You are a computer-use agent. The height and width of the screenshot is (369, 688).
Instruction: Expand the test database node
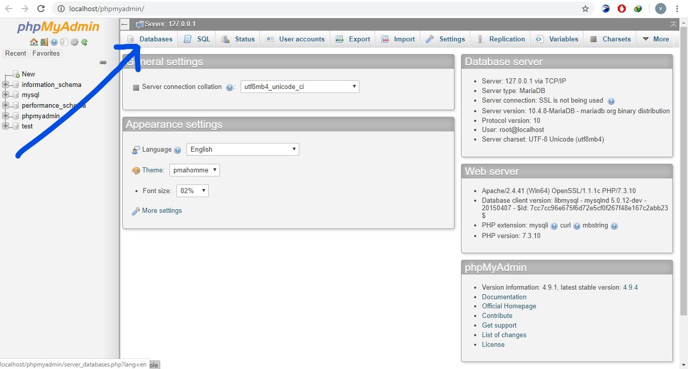[x=6, y=126]
